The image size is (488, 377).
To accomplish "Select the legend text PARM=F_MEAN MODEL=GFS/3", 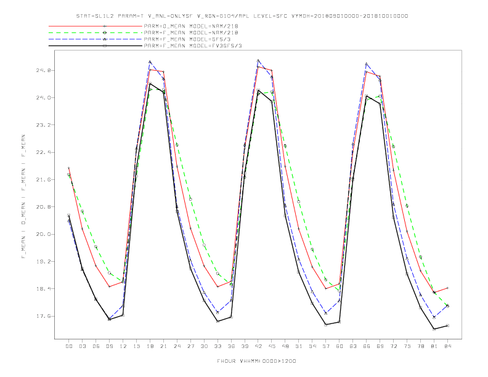I will click(187, 39).
